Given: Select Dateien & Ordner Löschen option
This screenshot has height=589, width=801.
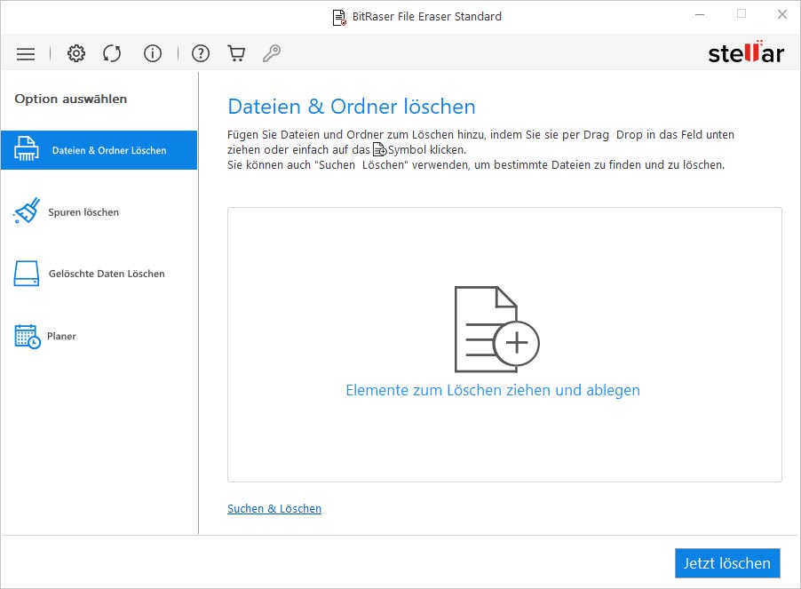Looking at the screenshot, I should pos(99,150).
